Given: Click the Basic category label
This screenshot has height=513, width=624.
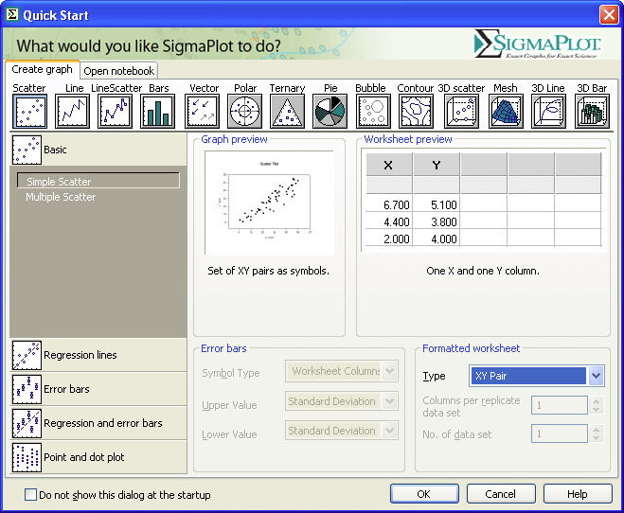Looking at the screenshot, I should point(55,150).
